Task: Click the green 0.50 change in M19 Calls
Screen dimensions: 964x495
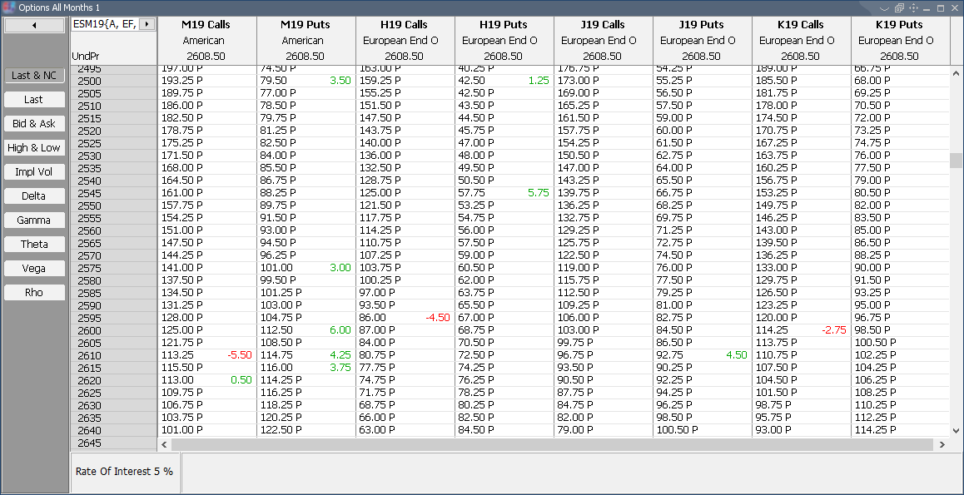Action: [x=241, y=380]
